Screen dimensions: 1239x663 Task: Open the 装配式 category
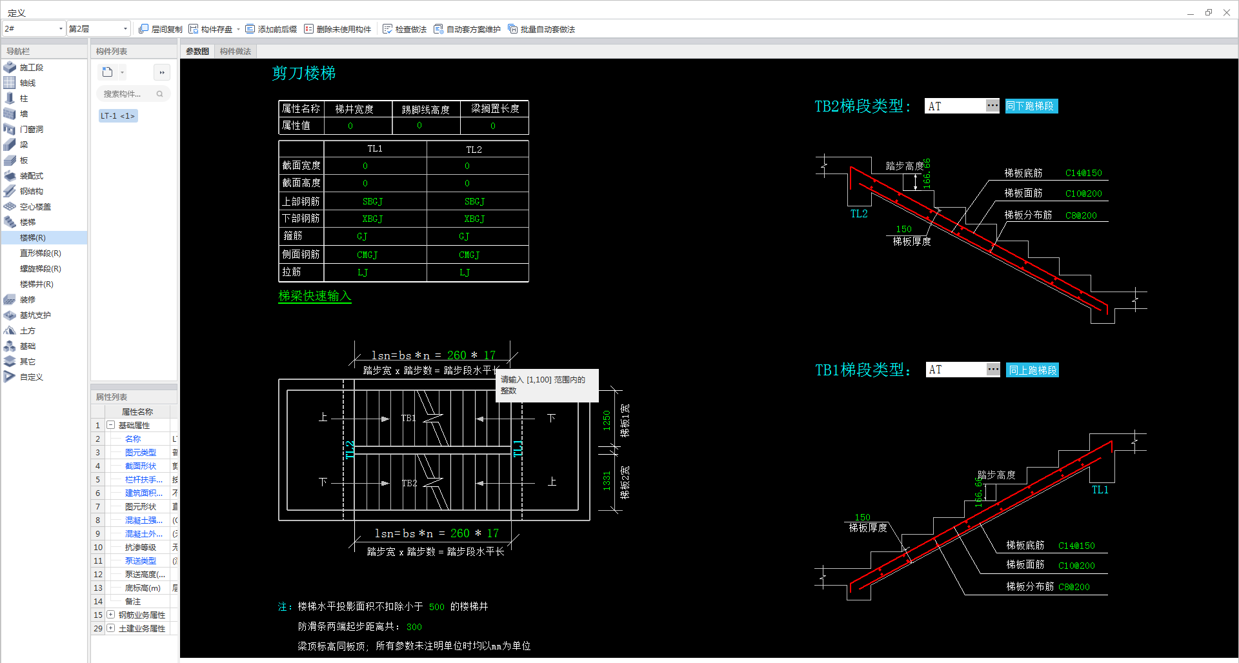(x=31, y=175)
